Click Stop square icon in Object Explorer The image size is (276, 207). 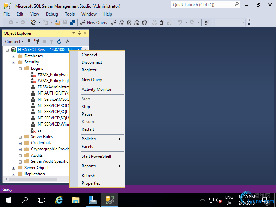pos(44,41)
